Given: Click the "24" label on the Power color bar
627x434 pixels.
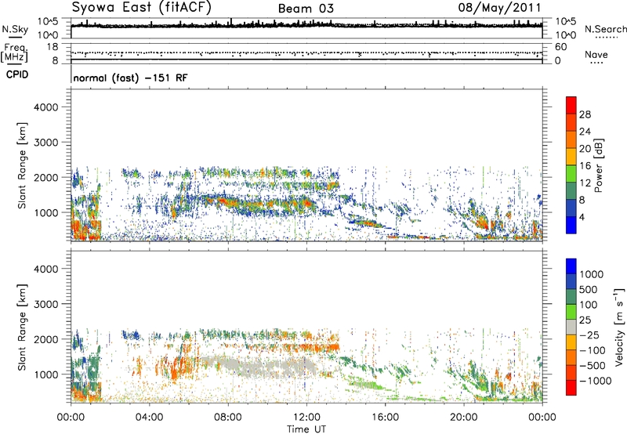Looking at the screenshot, I should [x=585, y=132].
